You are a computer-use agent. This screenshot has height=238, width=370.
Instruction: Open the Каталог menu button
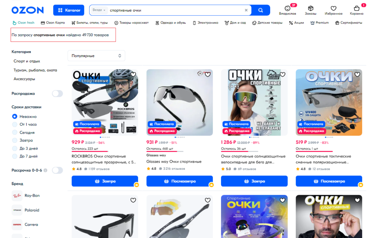(69, 10)
